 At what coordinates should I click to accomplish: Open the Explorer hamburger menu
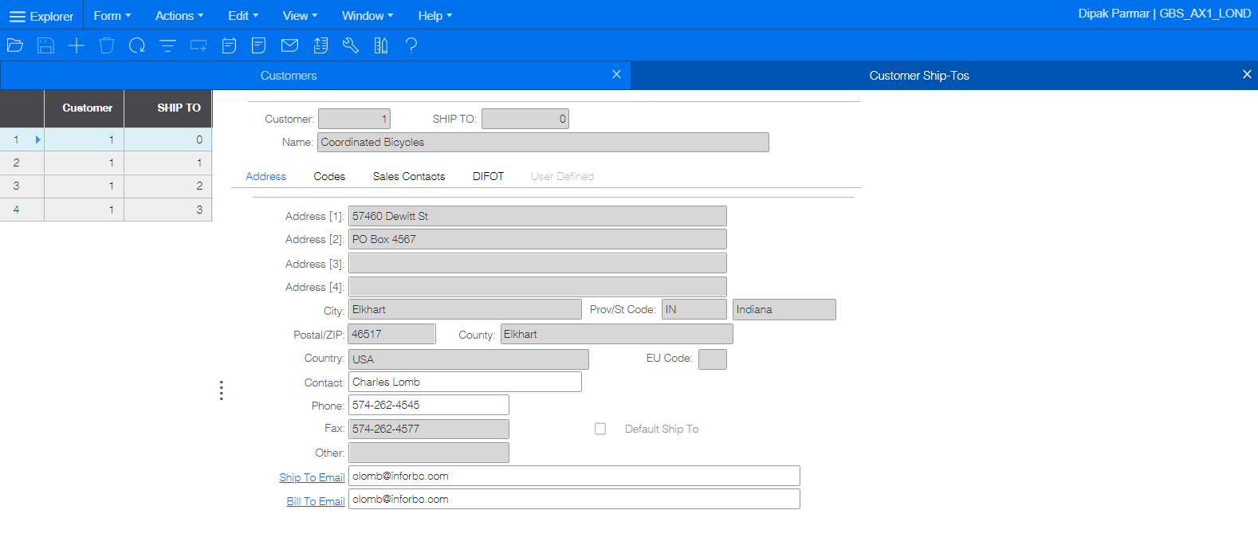point(41,16)
